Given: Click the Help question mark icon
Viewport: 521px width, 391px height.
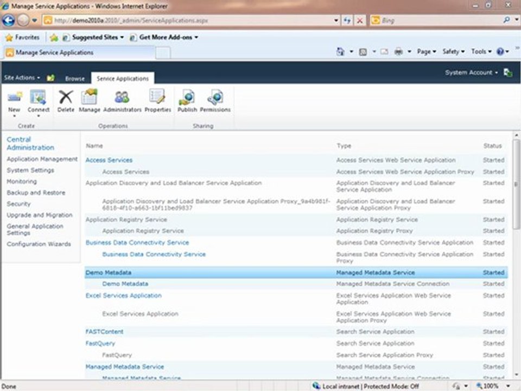Looking at the screenshot, I should point(500,52).
